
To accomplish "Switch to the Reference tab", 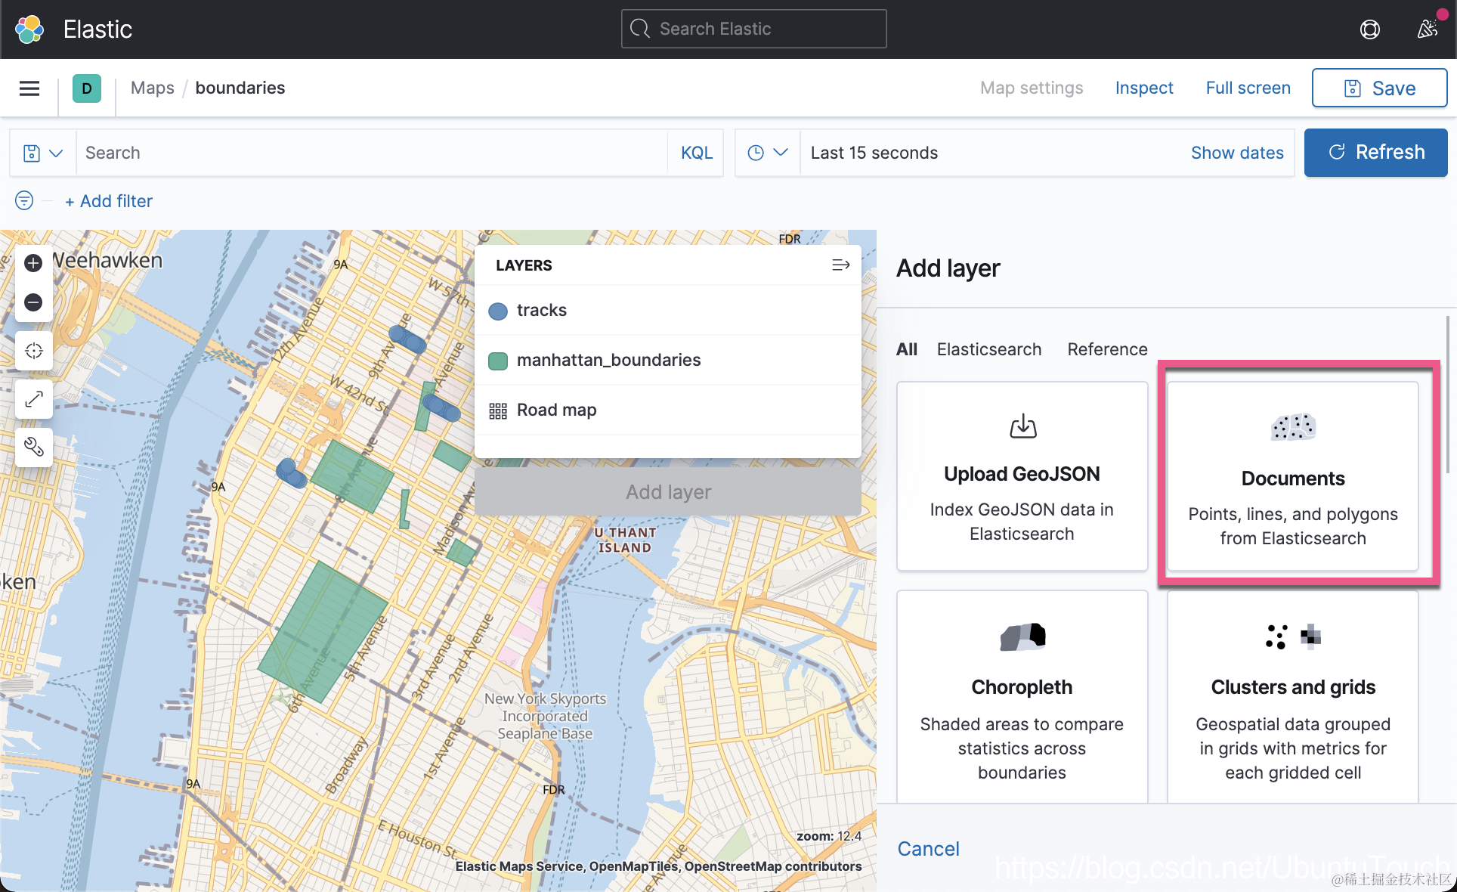I will point(1107,349).
